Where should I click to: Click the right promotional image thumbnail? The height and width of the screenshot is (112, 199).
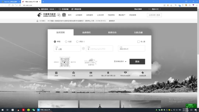[141, 104]
